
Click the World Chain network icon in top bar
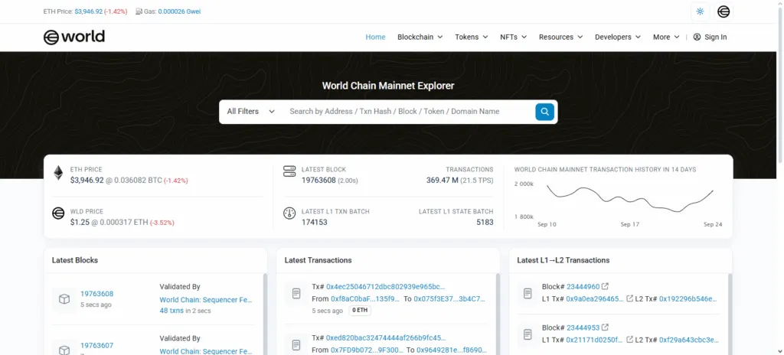click(x=724, y=11)
